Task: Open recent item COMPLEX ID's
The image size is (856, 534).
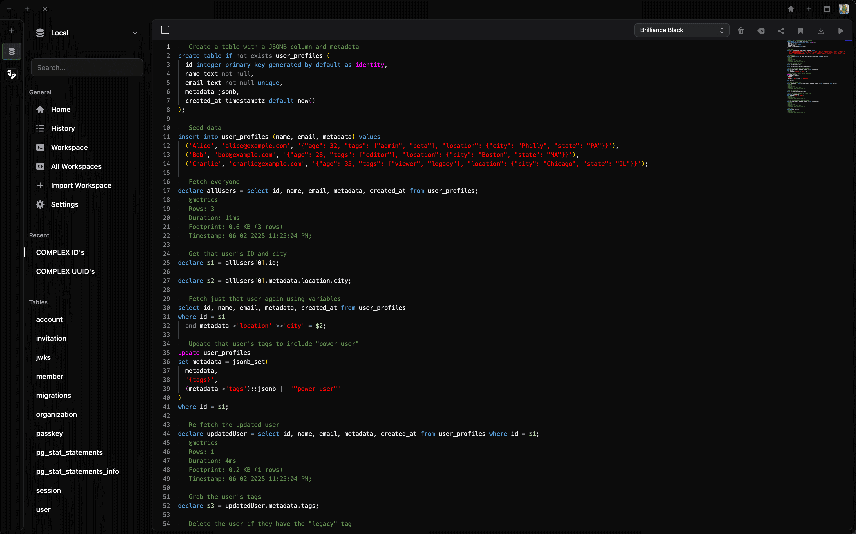Action: pos(60,252)
